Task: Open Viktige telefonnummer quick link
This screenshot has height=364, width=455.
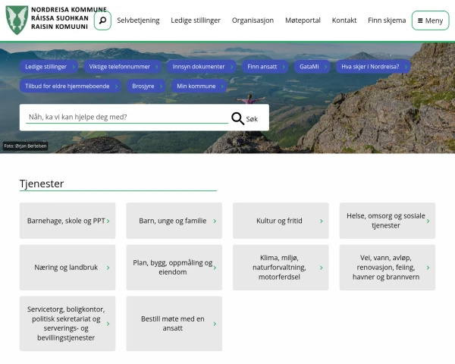Action: (119, 67)
